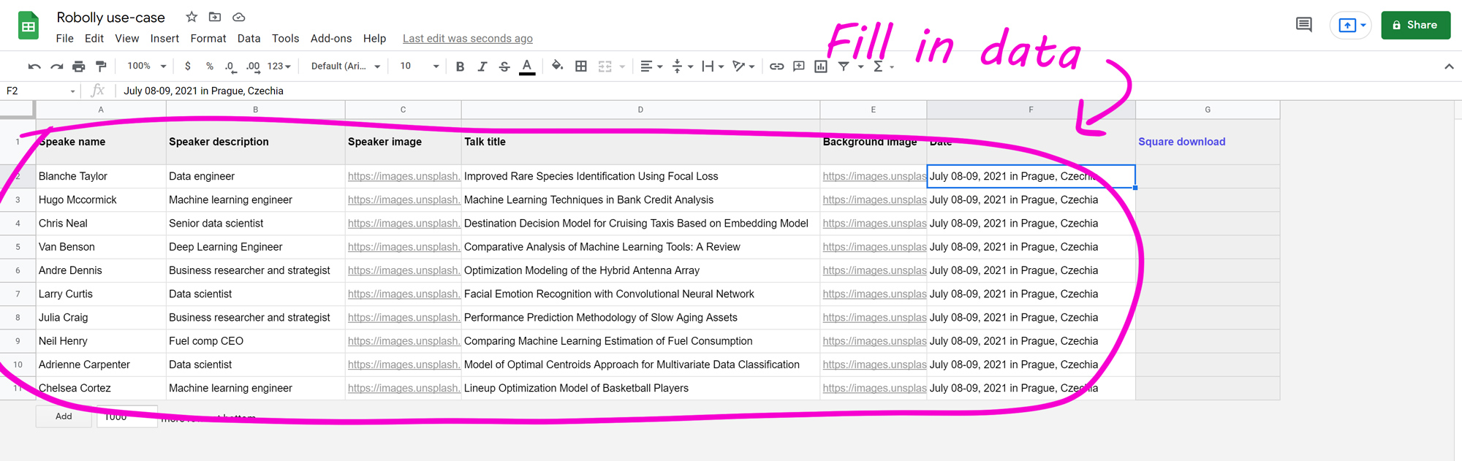Open the font size dropdown
The image size is (1462, 461).
(419, 66)
